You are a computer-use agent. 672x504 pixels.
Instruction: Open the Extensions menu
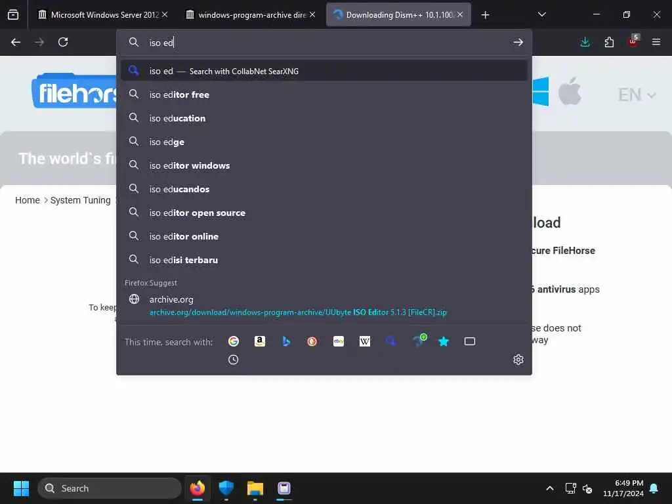tap(609, 42)
